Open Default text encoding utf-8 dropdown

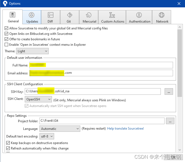point(47,136)
